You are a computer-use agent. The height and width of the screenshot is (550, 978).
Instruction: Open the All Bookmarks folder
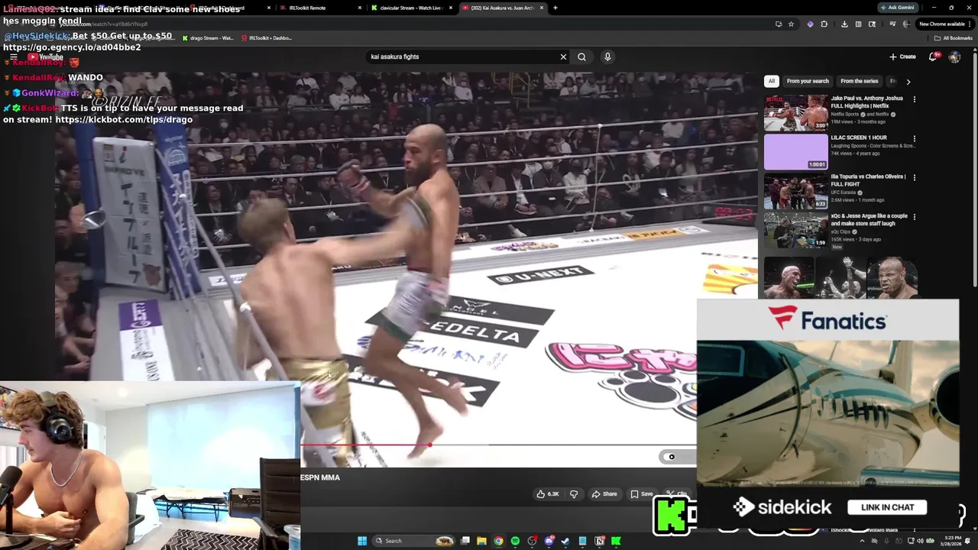coord(953,37)
